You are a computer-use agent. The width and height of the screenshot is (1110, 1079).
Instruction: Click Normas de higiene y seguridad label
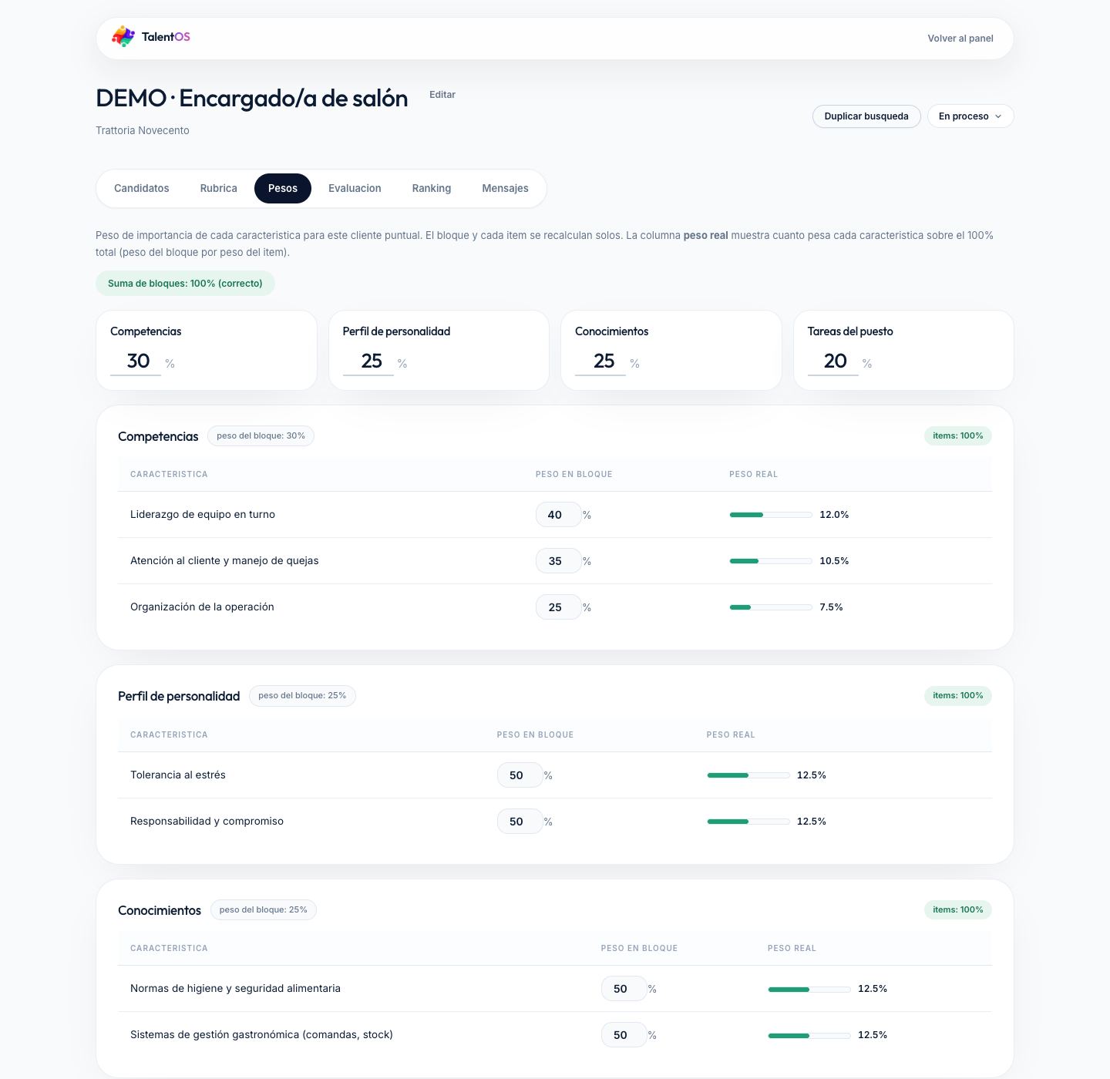point(235,989)
